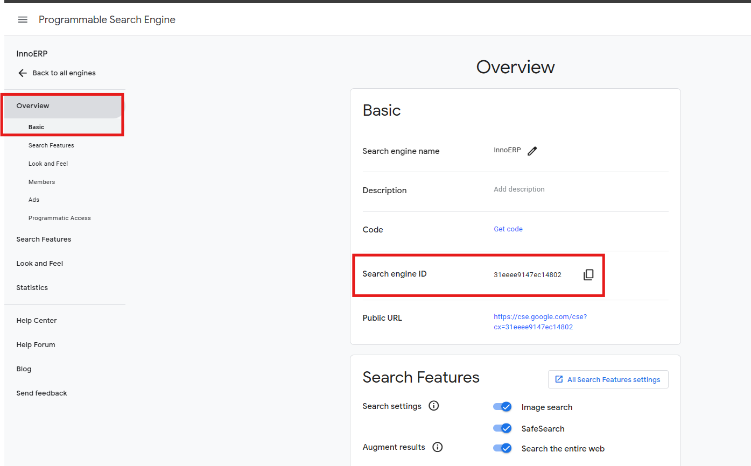
Task: Open the public URL cse.google.com link
Action: point(540,322)
